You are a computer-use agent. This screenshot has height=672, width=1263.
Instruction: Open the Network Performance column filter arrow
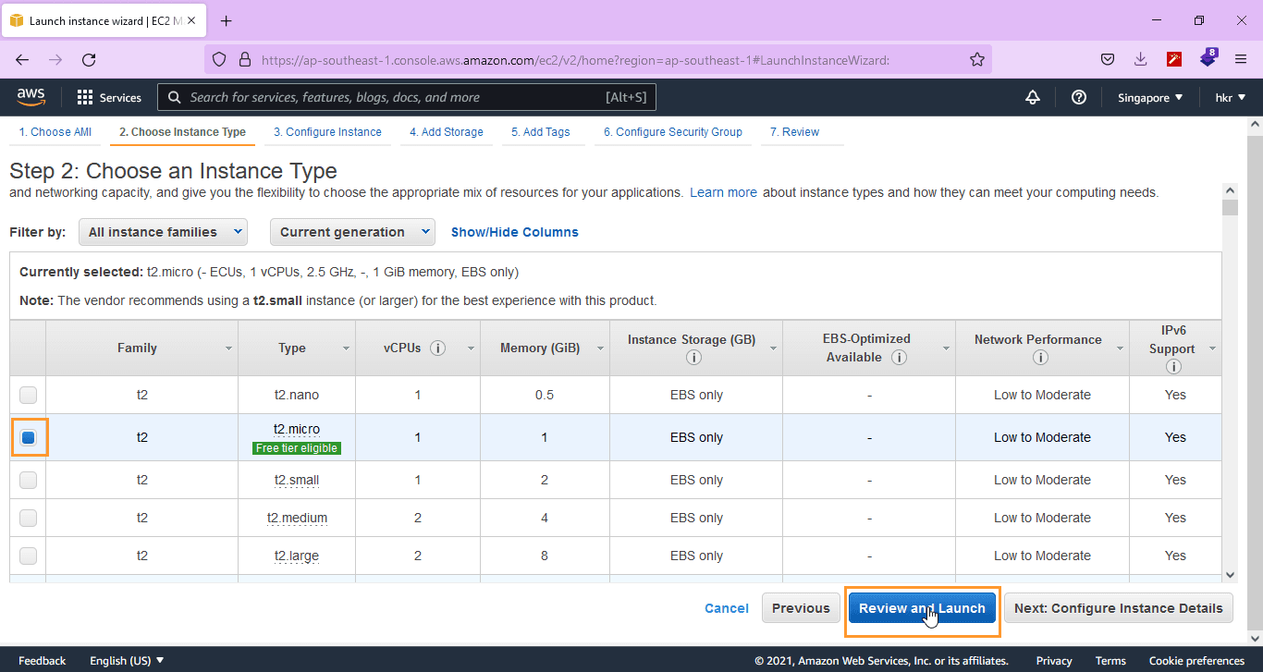tap(1120, 348)
